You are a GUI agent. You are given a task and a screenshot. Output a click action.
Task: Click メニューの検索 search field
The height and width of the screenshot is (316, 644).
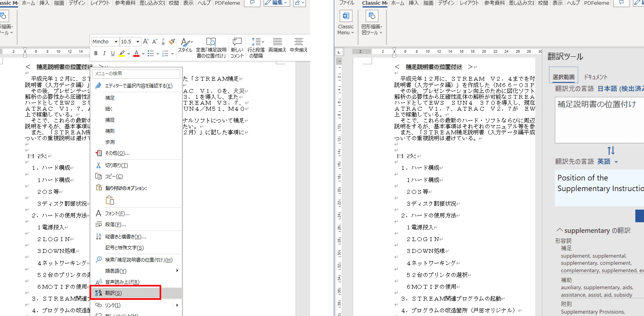tap(136, 74)
